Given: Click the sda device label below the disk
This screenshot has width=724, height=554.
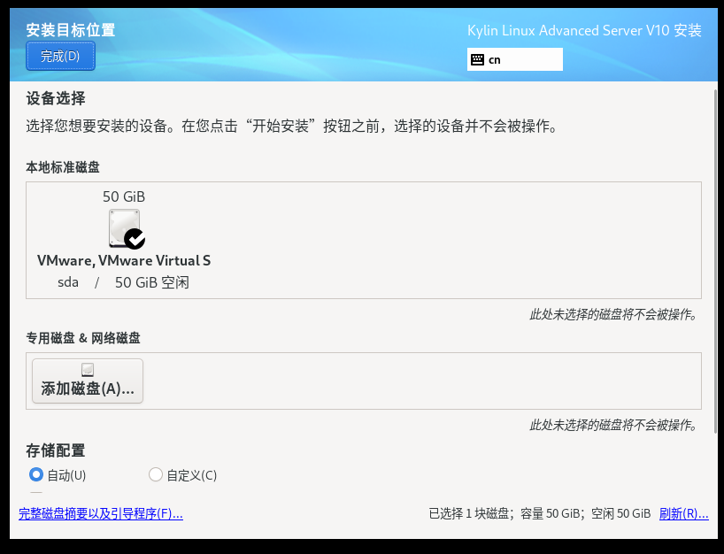Looking at the screenshot, I should point(68,281).
